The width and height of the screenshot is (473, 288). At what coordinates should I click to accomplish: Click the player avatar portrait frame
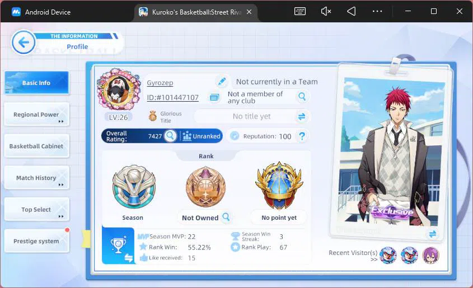click(x=119, y=89)
